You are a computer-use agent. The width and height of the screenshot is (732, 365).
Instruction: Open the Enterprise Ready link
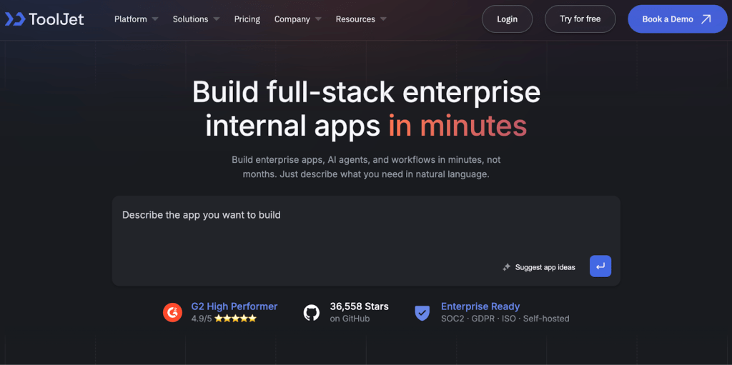[480, 306]
